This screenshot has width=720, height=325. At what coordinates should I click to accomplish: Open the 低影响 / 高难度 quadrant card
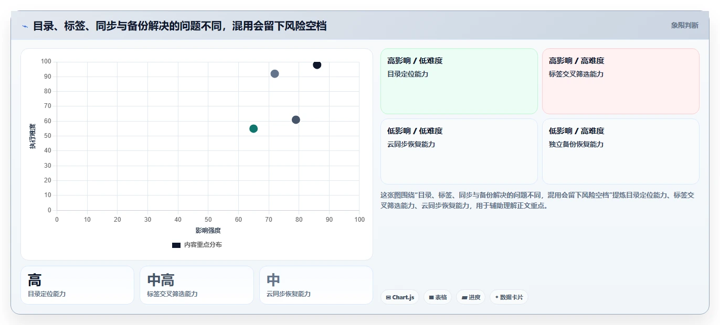coord(621,151)
